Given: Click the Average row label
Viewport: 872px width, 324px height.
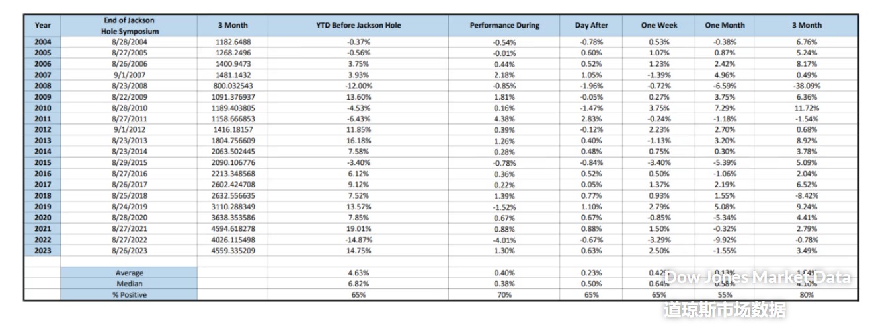Looking at the screenshot, I should click(129, 273).
